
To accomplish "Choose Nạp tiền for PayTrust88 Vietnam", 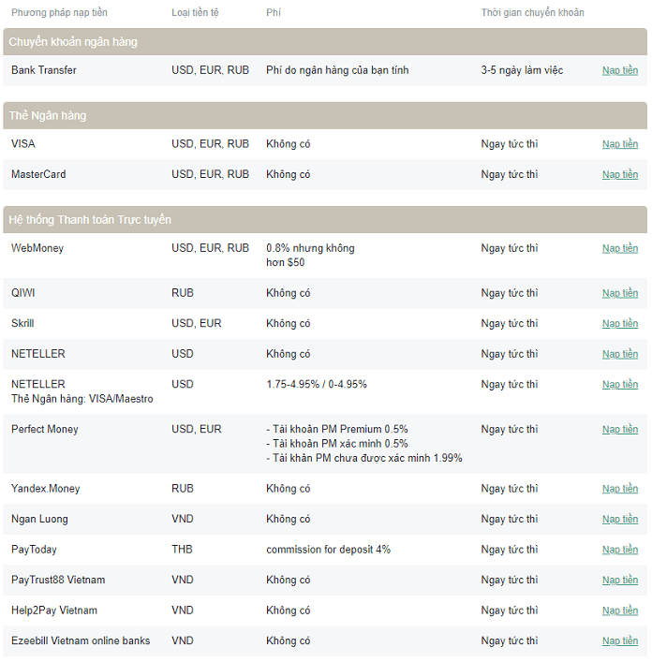I will [619, 581].
